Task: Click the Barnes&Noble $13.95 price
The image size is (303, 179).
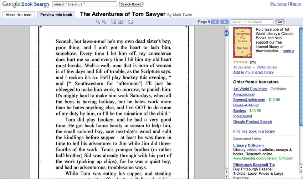Action: [x=274, y=100]
